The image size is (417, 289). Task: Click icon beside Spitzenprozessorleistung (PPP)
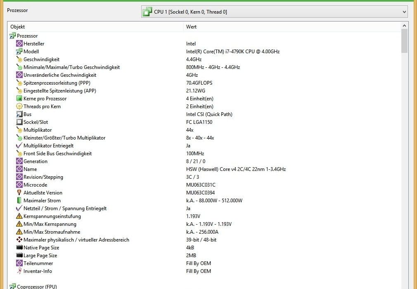19,83
